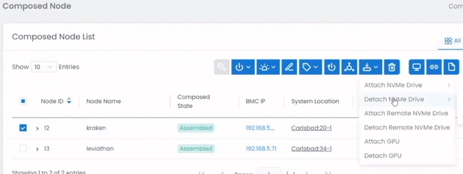The image size is (463, 174).
Task: Click the network topology icon button
Action: coord(349,67)
